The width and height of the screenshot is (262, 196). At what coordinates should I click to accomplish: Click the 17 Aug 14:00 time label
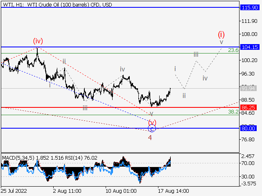174,191
